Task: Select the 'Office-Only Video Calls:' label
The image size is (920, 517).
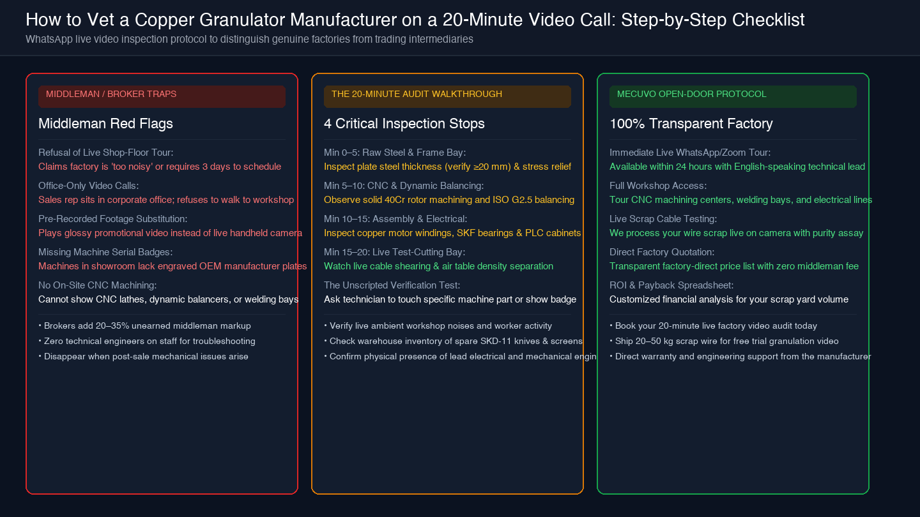Action: click(88, 186)
